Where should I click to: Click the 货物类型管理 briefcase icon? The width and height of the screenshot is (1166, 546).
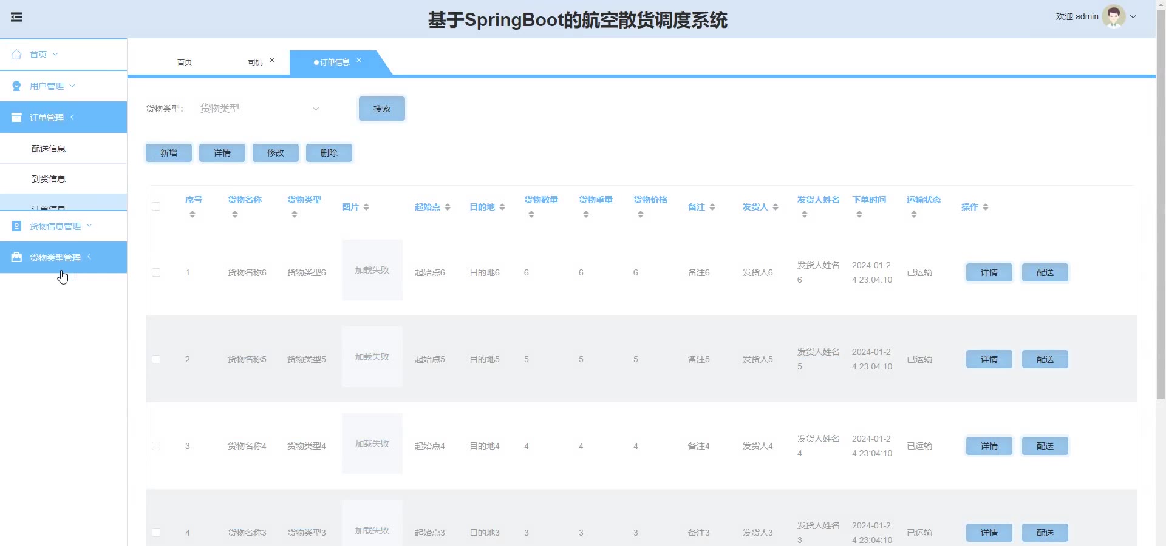pos(16,258)
